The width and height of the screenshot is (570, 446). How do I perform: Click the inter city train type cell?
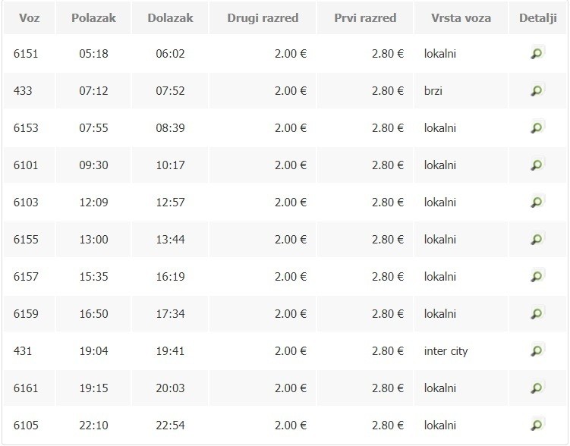click(446, 351)
